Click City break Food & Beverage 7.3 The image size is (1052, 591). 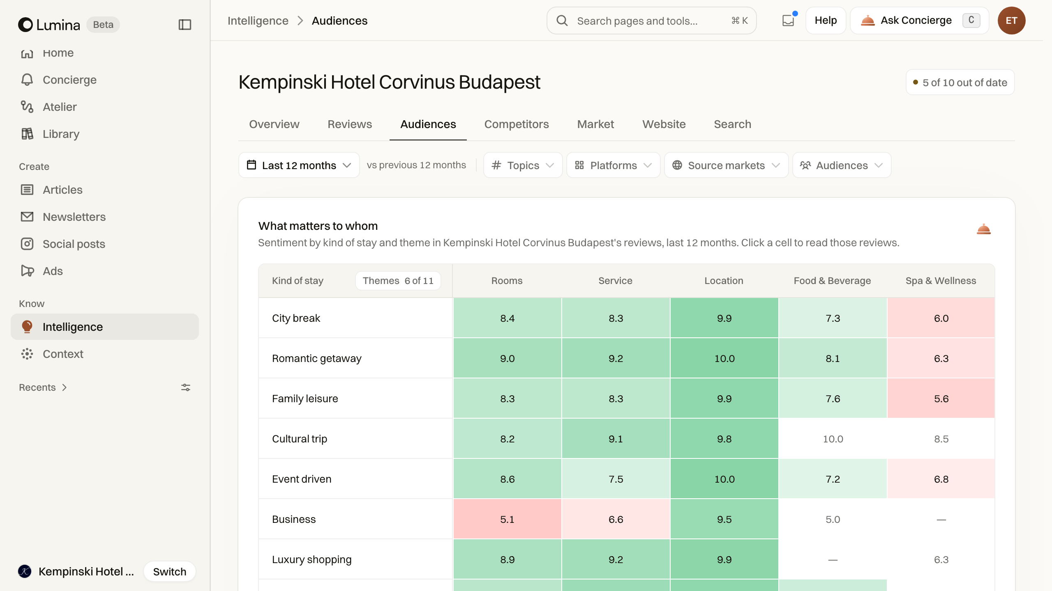tap(833, 318)
